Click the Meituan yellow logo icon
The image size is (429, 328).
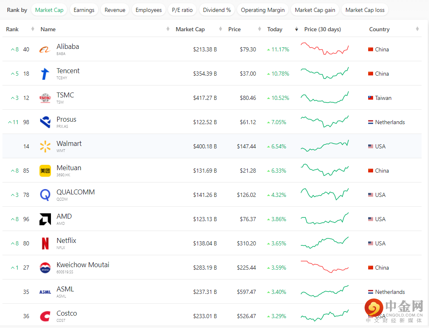tap(45, 171)
